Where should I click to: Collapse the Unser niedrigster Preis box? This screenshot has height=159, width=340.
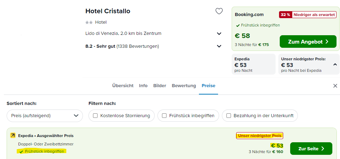point(335,65)
